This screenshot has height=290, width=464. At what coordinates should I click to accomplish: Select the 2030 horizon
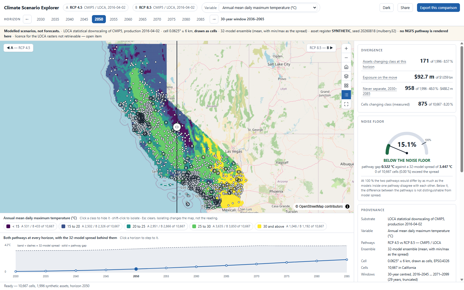tap(41, 19)
